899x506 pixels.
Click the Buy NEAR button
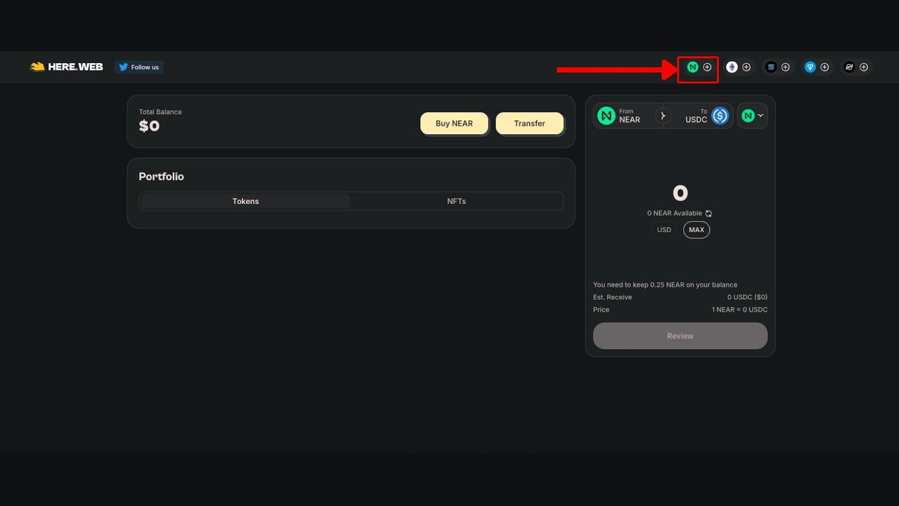click(x=454, y=123)
